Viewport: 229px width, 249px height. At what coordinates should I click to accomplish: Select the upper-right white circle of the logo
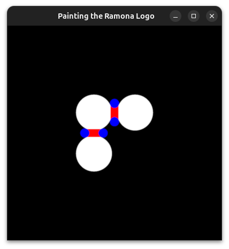click(135, 113)
